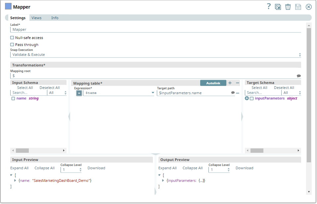Click the export/popout snap icon
Viewport: 317px width, 204px height.
(278, 7)
